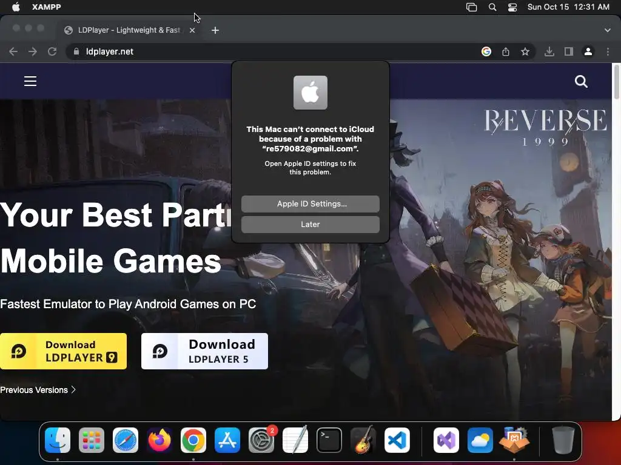This screenshot has width=621, height=465.
Task: Open System Settings with badge in Dock
Action: [261, 440]
